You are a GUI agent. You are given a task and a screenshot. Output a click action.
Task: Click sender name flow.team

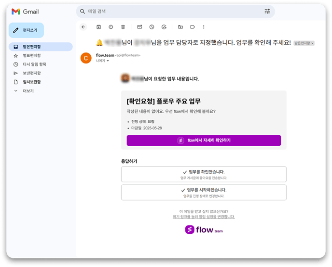coord(105,55)
